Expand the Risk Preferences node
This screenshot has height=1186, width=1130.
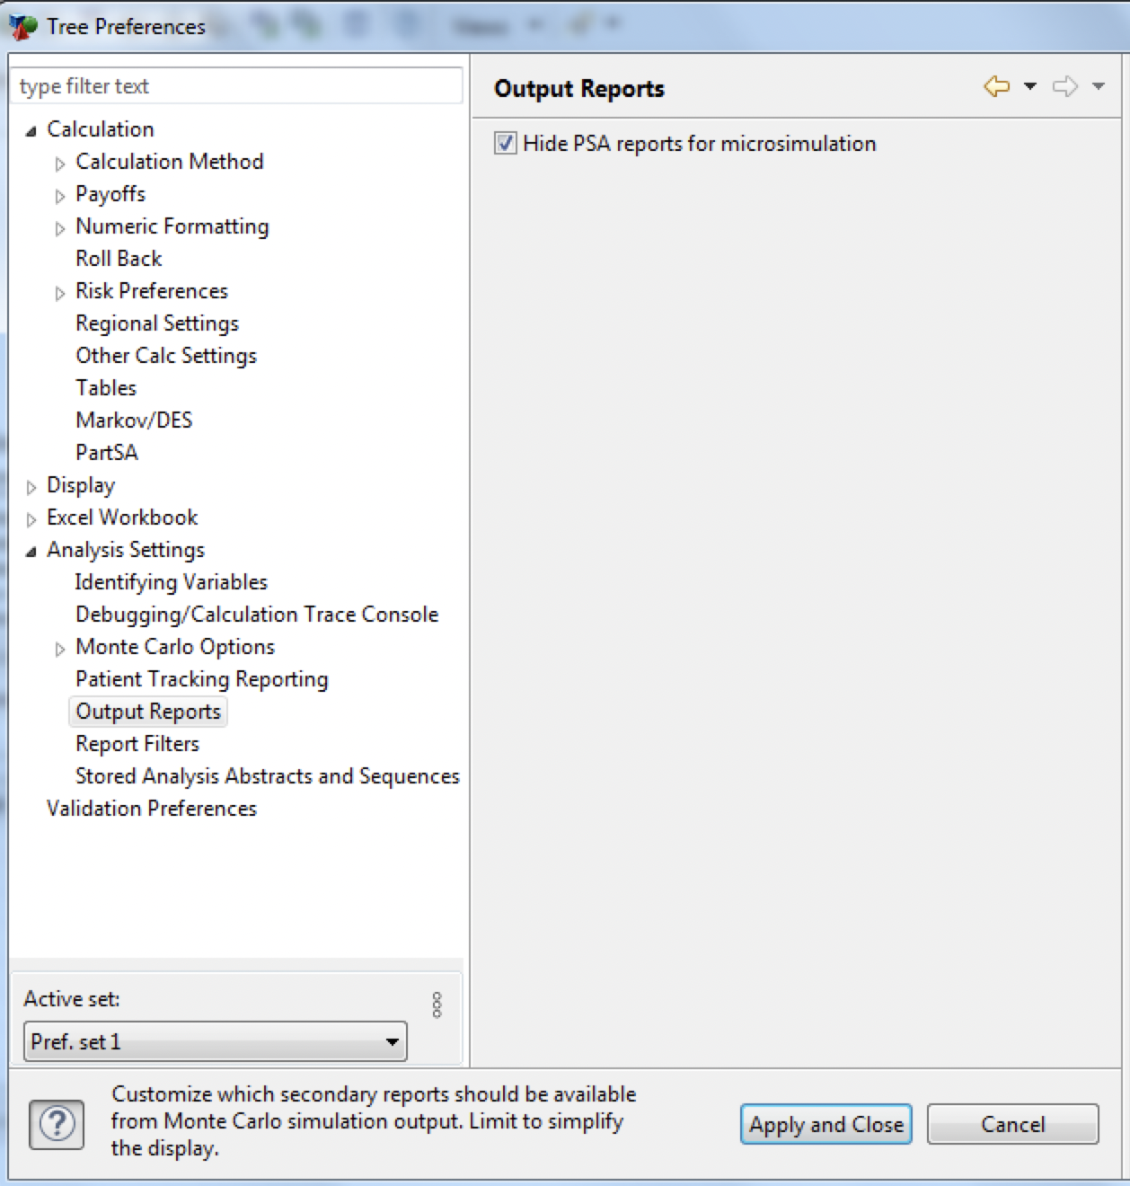(59, 292)
